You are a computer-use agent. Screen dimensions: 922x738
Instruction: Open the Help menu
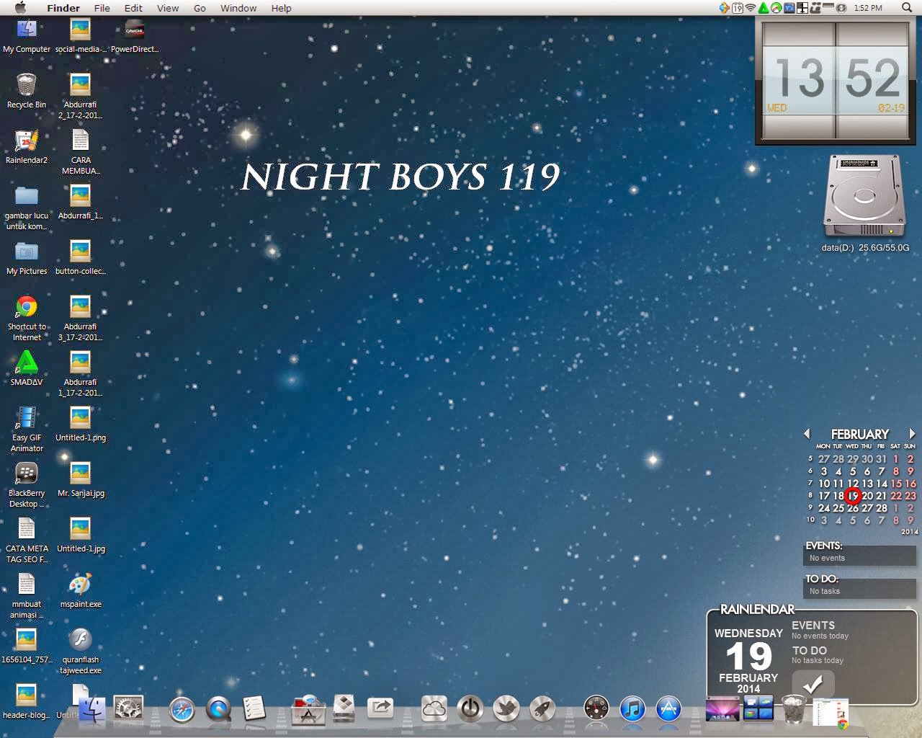281,8
